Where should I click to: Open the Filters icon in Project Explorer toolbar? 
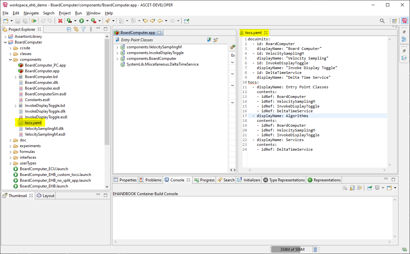click(x=83, y=29)
